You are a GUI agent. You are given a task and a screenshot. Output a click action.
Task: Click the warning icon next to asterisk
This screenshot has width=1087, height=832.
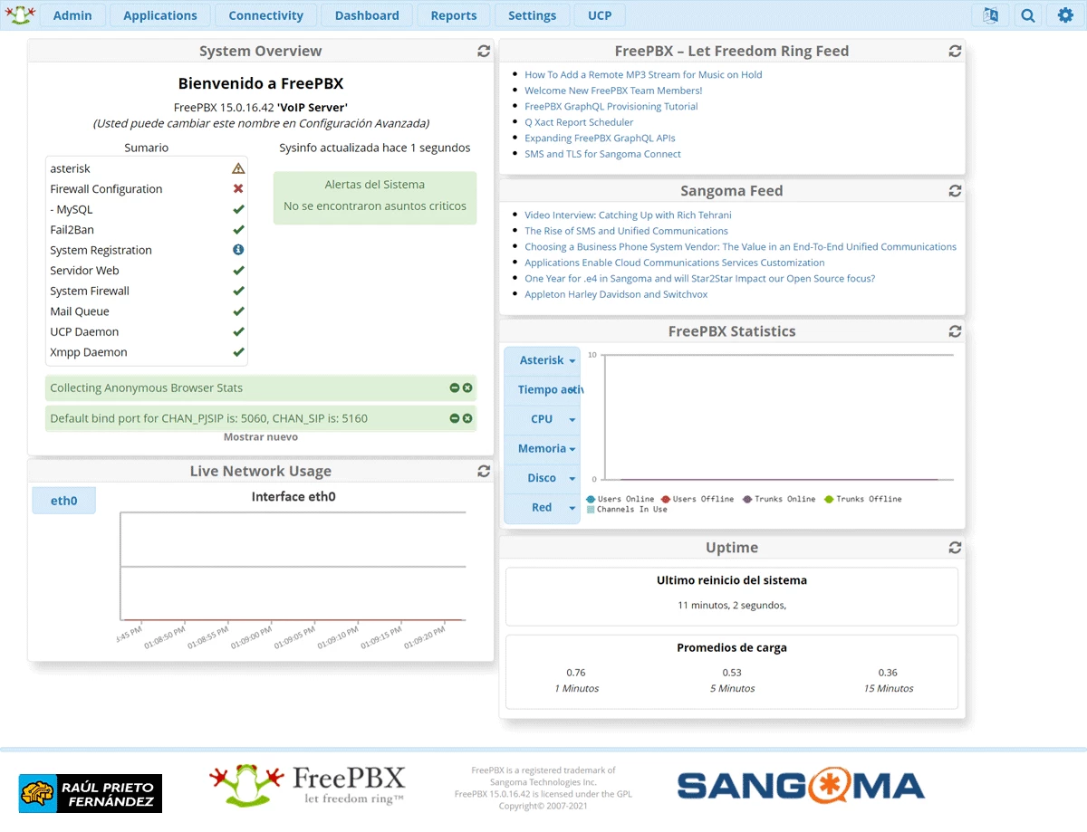(238, 168)
